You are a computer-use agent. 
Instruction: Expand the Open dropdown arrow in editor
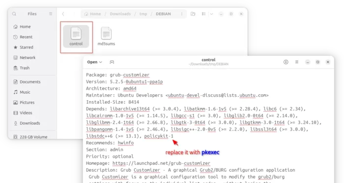pos(101,62)
